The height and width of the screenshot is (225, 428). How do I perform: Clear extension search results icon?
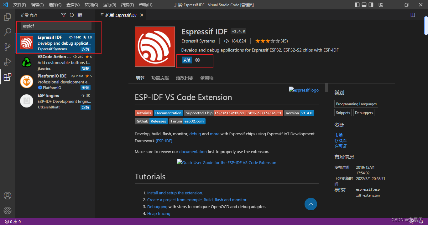80,15
